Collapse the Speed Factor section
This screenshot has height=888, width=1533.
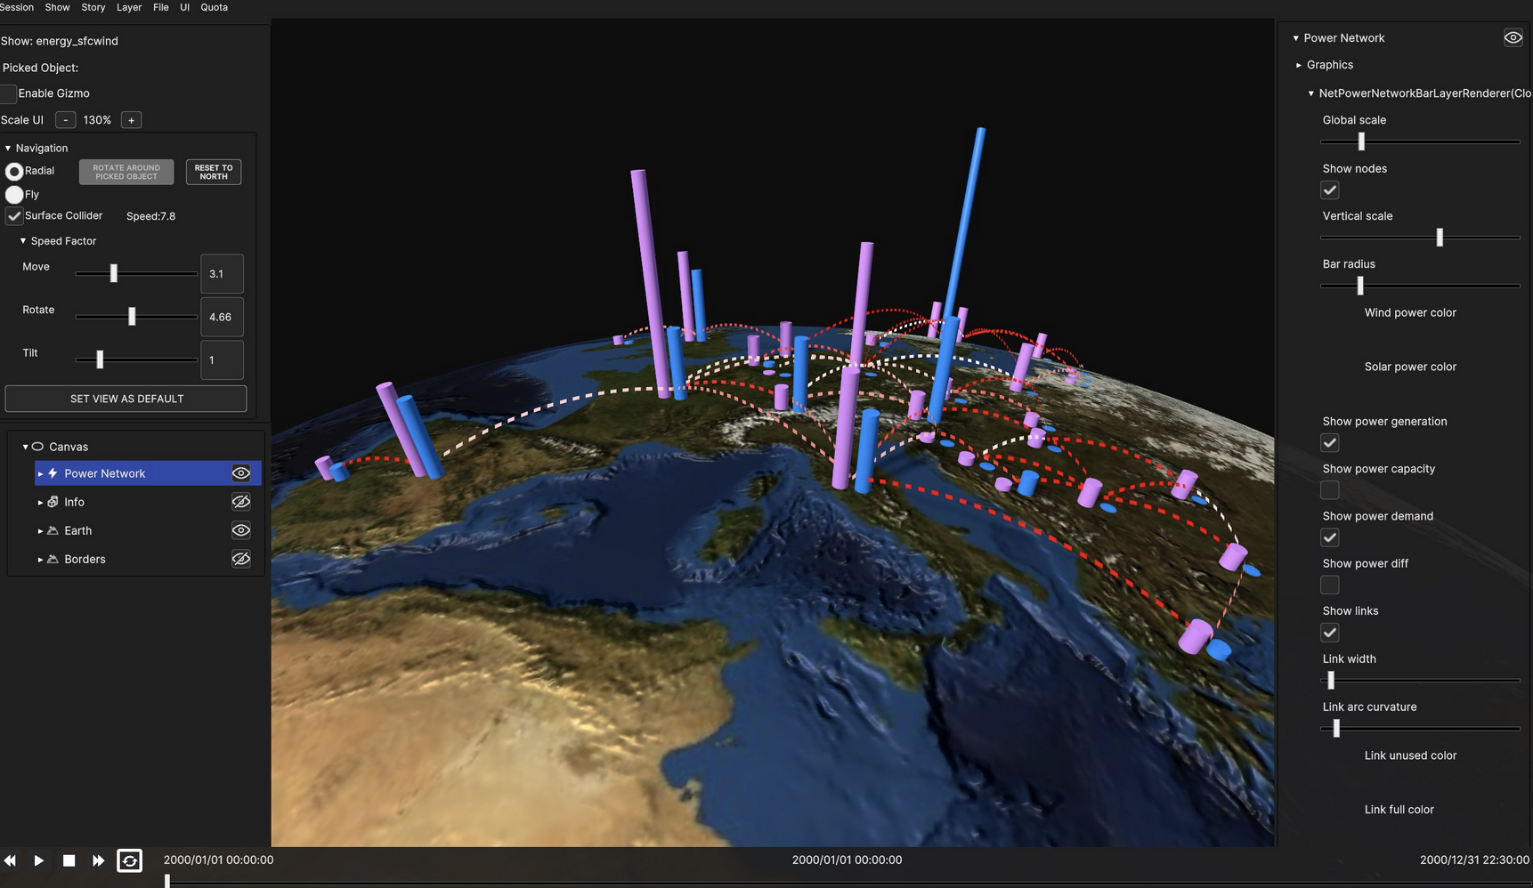23,241
